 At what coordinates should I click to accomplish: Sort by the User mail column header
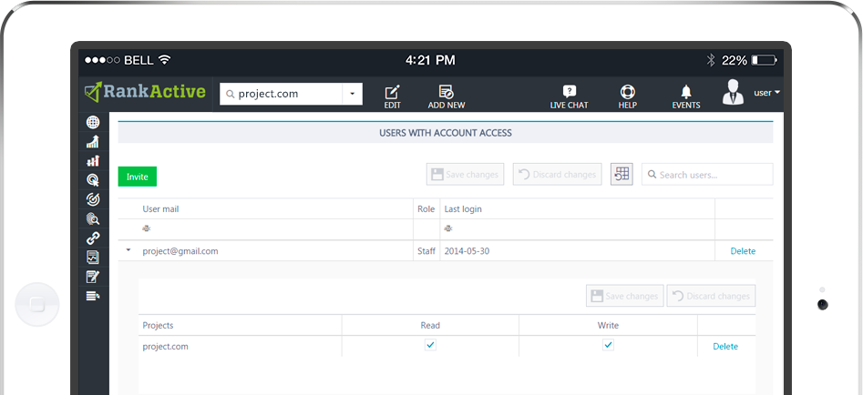tap(160, 209)
